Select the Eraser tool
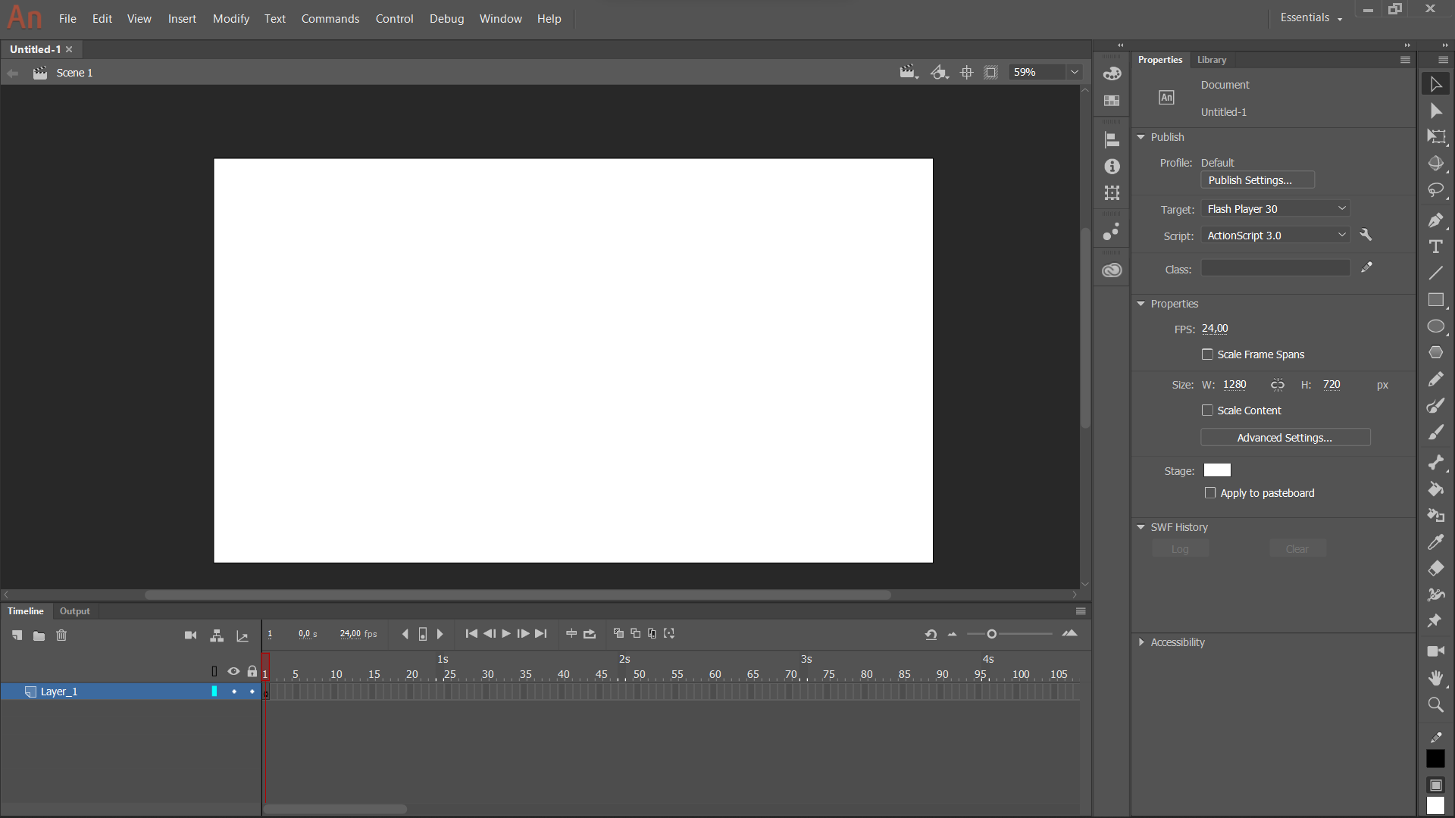 click(1435, 569)
